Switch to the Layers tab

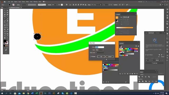coord(146,33)
